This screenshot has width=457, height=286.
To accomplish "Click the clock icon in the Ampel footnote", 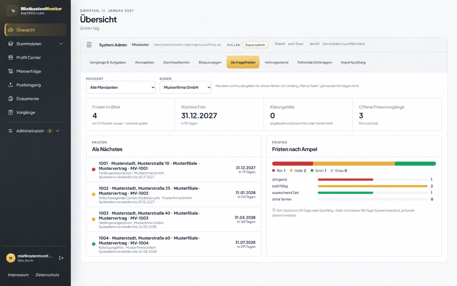I will pyautogui.click(x=274, y=210).
